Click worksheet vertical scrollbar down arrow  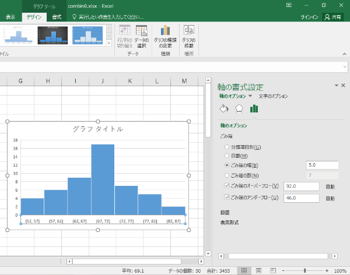tap(208, 253)
